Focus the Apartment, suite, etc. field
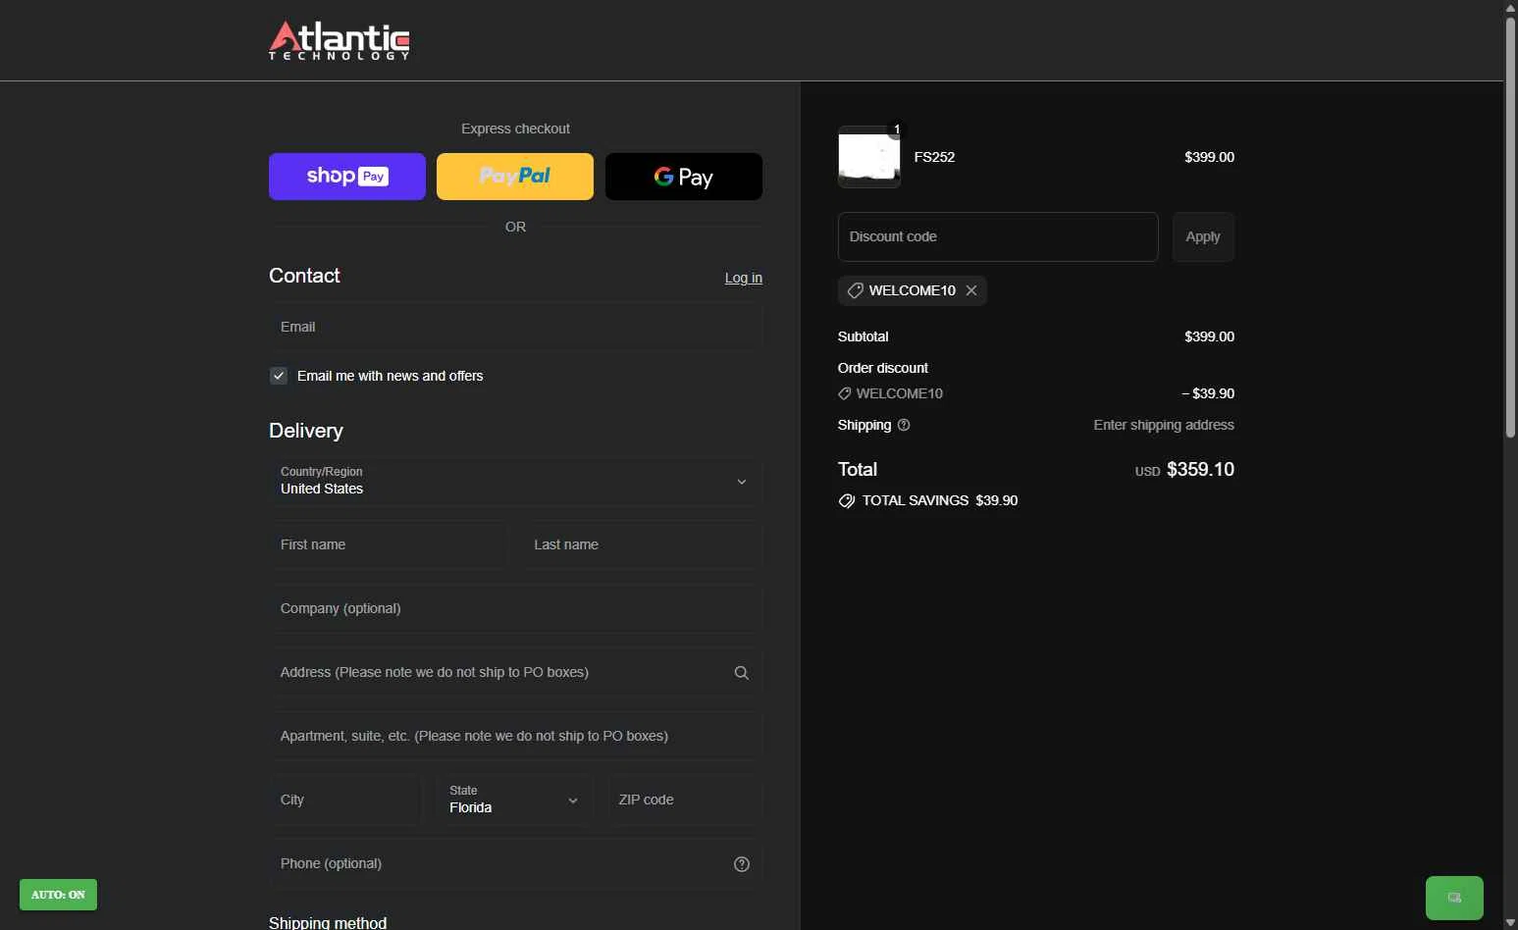 (x=515, y=736)
